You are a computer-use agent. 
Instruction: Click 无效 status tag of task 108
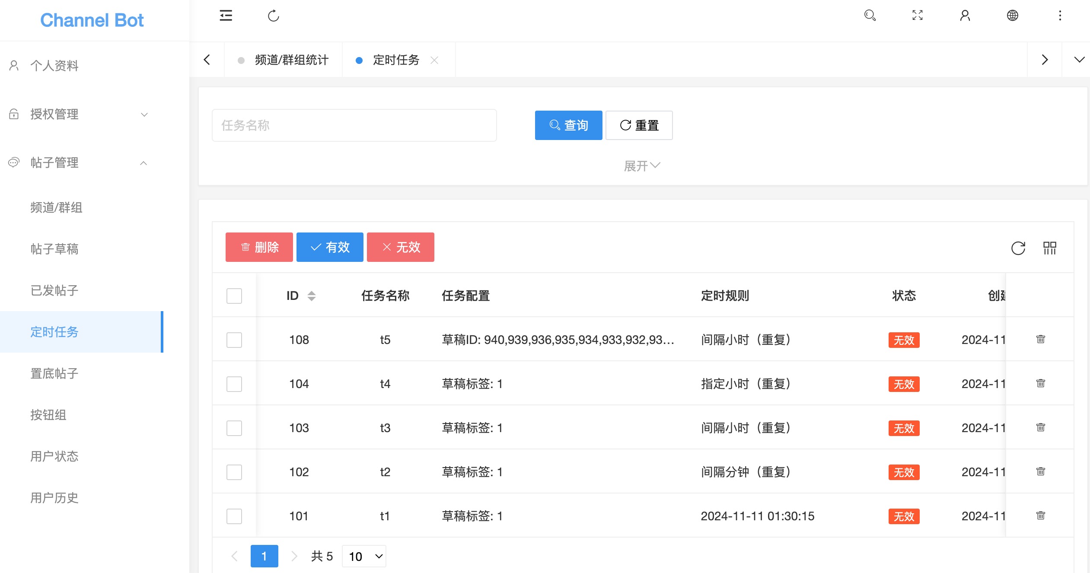[x=904, y=340]
